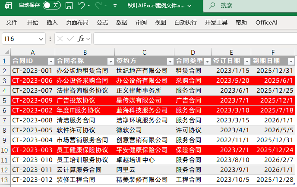Open the redo history dropdown arrow

pyautogui.click(x=106, y=6)
